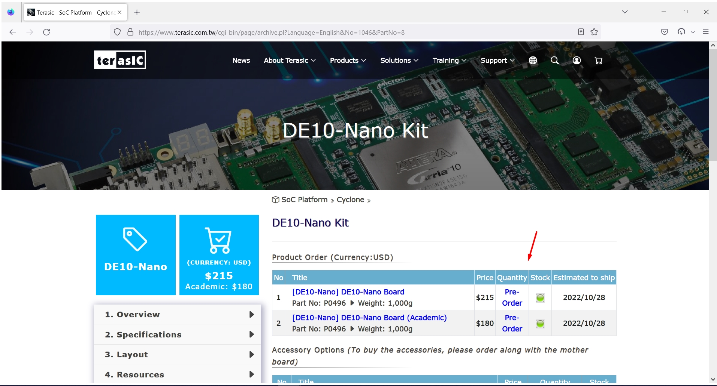Open the 4. Resources section
The width and height of the screenshot is (717, 386).
pyautogui.click(x=177, y=374)
